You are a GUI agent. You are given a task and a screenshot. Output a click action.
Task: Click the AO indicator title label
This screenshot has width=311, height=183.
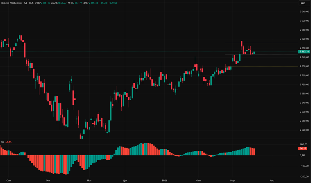coord(2,142)
